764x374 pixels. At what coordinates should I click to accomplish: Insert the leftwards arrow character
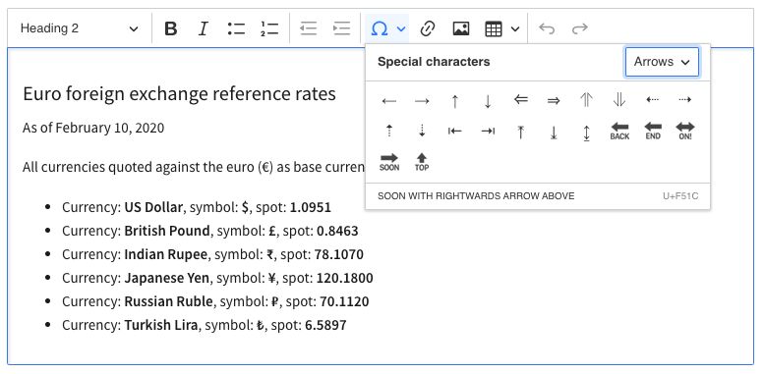(x=388, y=101)
